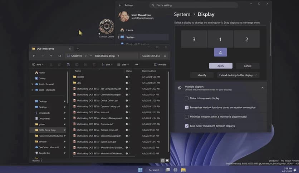Click the back arrow in Settings
This screenshot has height=173, width=299.
pos(120,5)
